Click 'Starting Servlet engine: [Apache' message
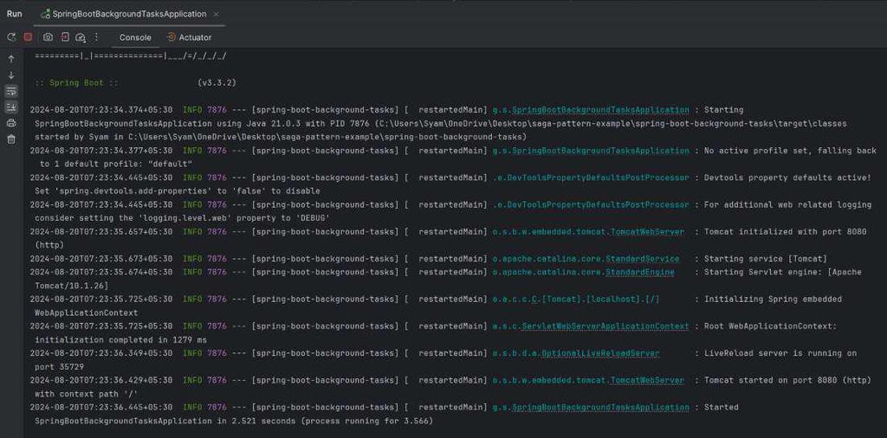This screenshot has height=438, width=887. [783, 272]
